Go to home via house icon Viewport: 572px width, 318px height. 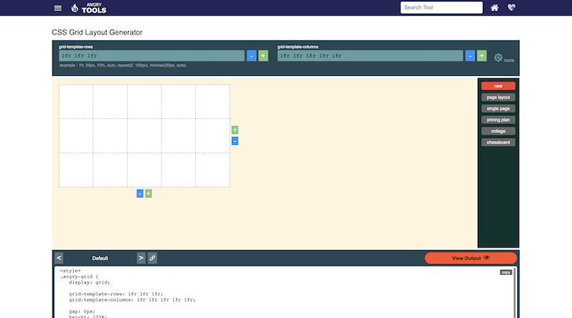494,8
